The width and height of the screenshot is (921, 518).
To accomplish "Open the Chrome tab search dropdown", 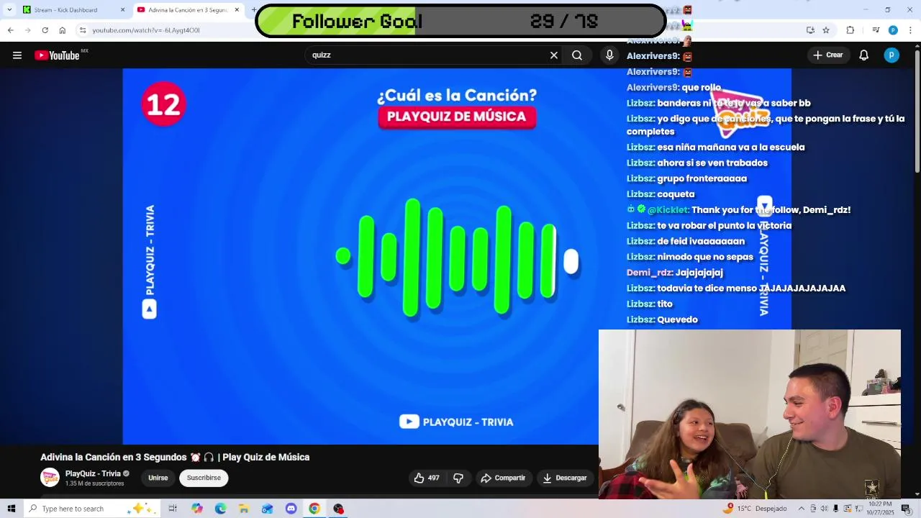I will (9, 10).
